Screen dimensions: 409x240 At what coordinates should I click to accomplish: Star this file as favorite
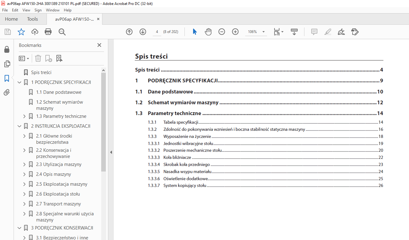(x=21, y=32)
